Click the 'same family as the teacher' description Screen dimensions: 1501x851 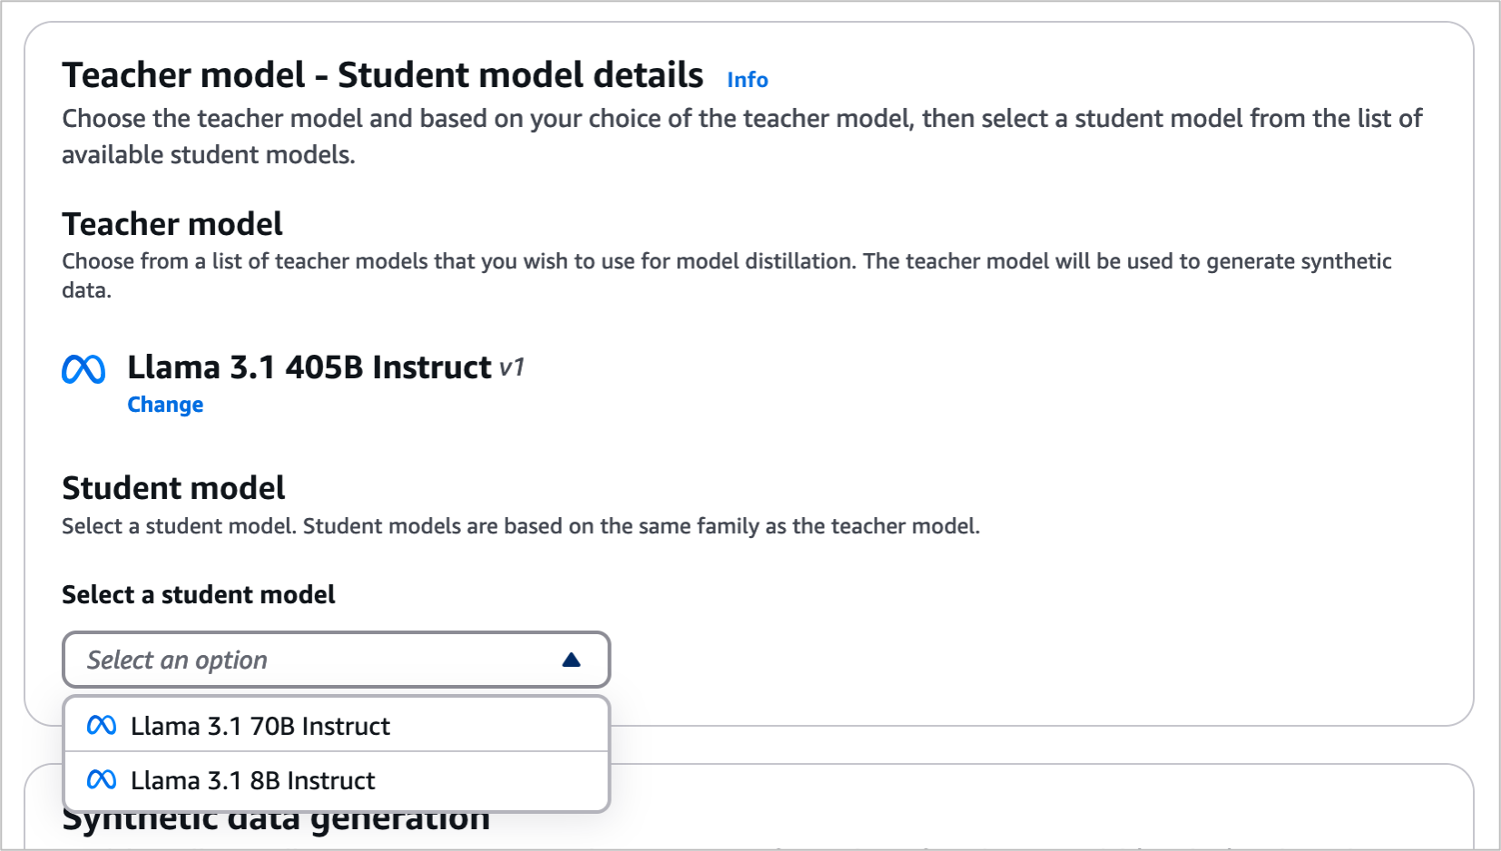pos(520,526)
